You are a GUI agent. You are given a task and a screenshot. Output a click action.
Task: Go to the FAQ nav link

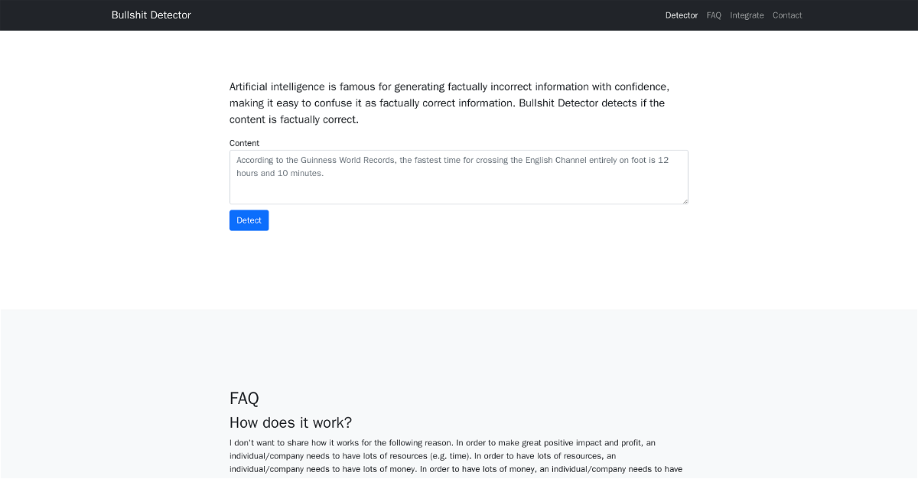click(x=714, y=15)
